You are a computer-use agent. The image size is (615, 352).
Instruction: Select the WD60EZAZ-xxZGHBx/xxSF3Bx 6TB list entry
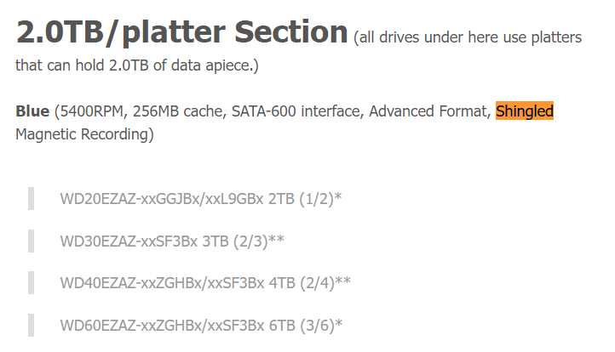click(x=201, y=325)
